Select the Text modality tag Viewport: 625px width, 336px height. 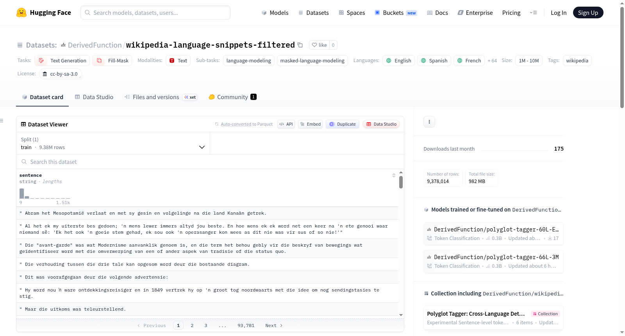point(178,60)
